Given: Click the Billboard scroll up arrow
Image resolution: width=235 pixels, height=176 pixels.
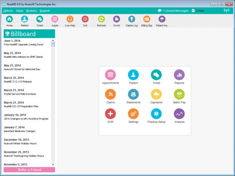Looking at the screenshot, I should pos(53,40).
